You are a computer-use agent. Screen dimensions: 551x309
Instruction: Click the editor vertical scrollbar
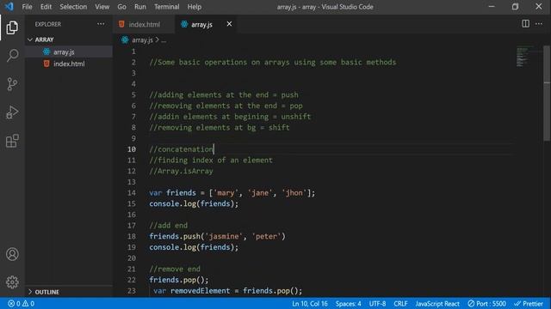(547, 93)
